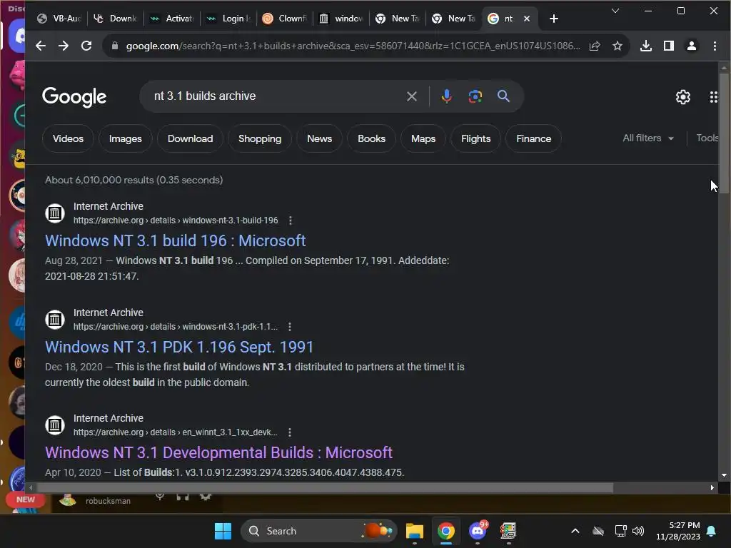731x548 pixels.
Task: Open Chrome downloads icon
Action: 645,46
